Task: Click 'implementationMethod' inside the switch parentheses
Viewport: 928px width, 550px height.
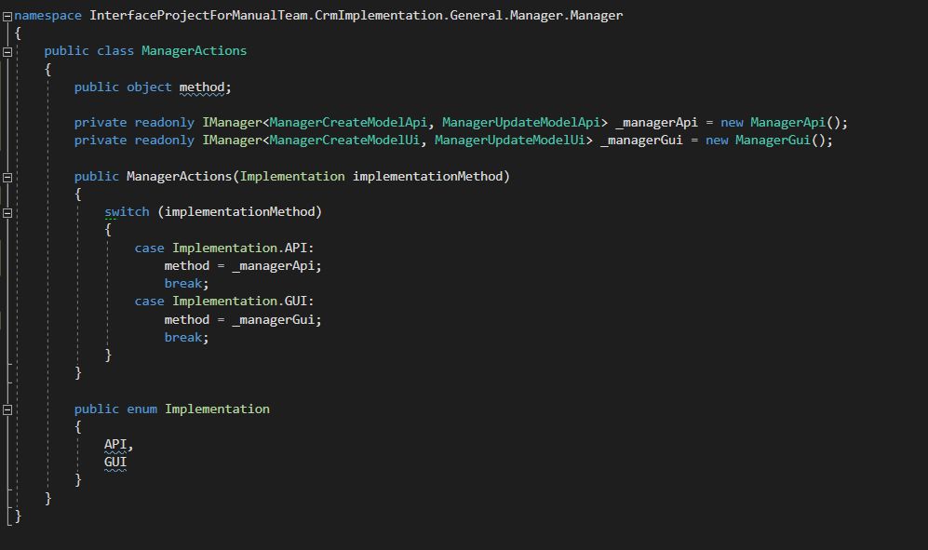Action: click(x=240, y=212)
